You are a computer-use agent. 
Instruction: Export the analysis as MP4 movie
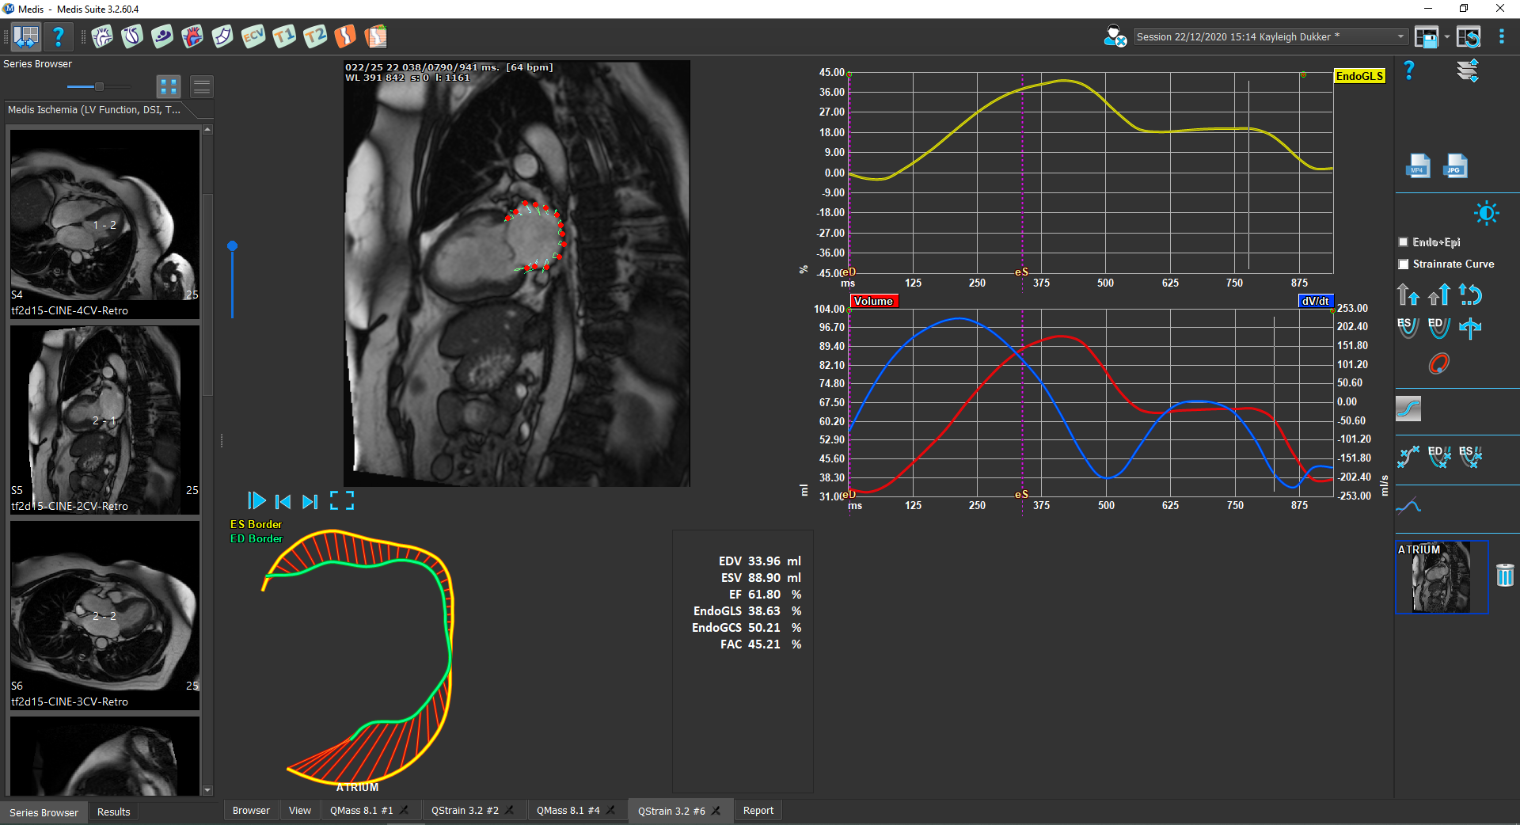[1417, 166]
